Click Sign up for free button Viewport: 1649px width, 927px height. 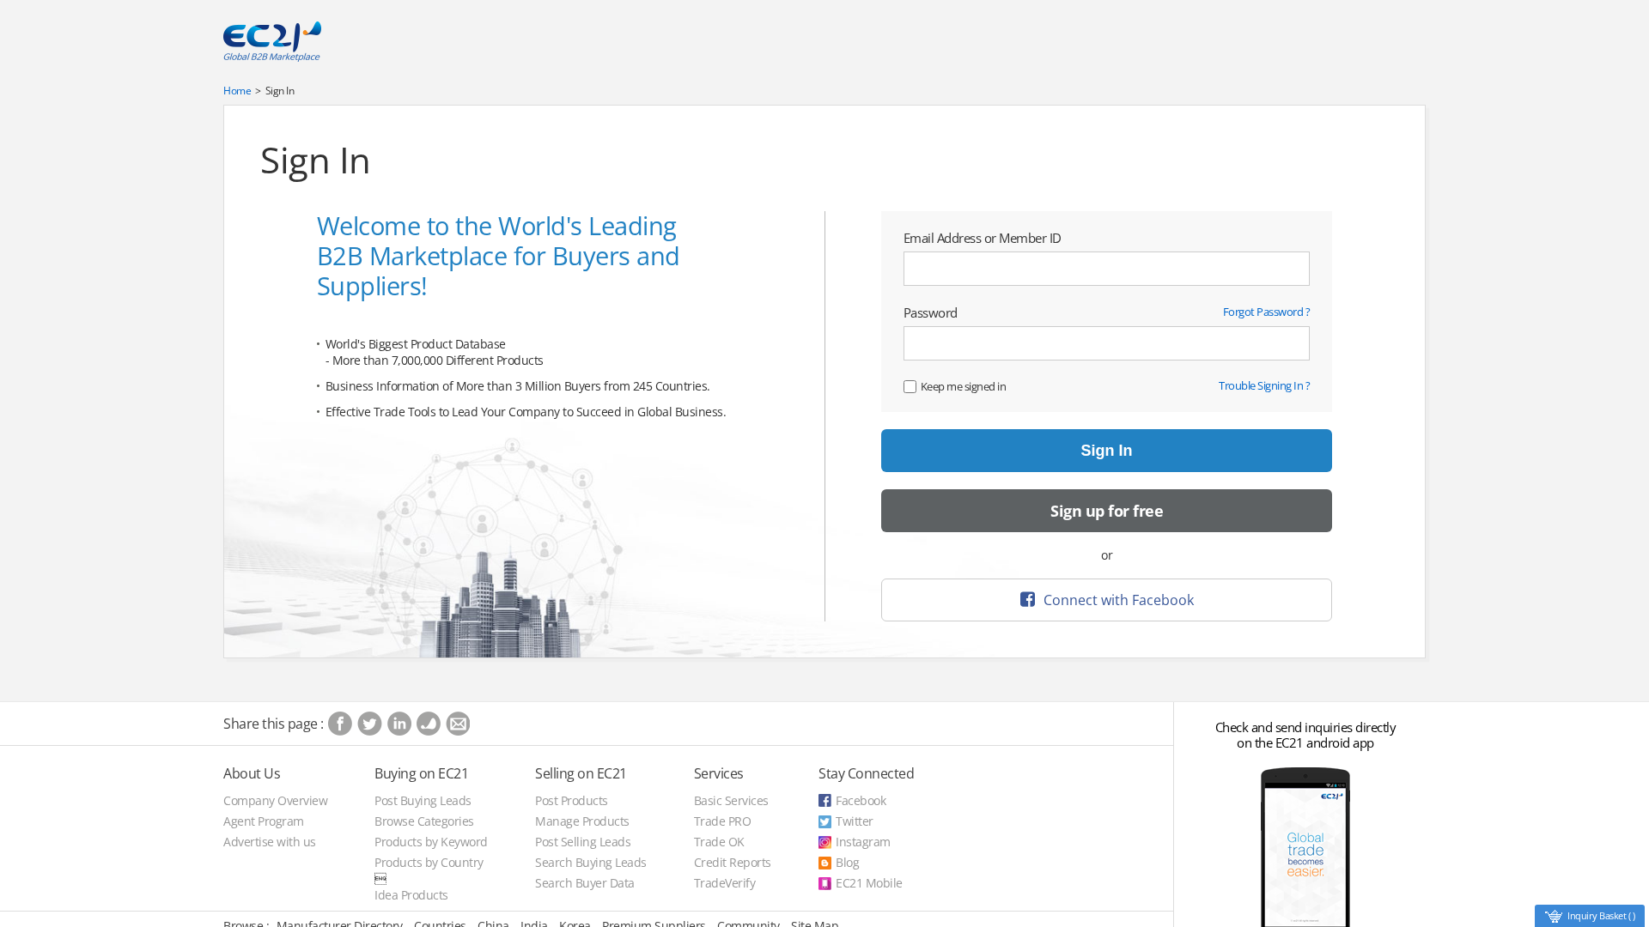click(x=1106, y=511)
